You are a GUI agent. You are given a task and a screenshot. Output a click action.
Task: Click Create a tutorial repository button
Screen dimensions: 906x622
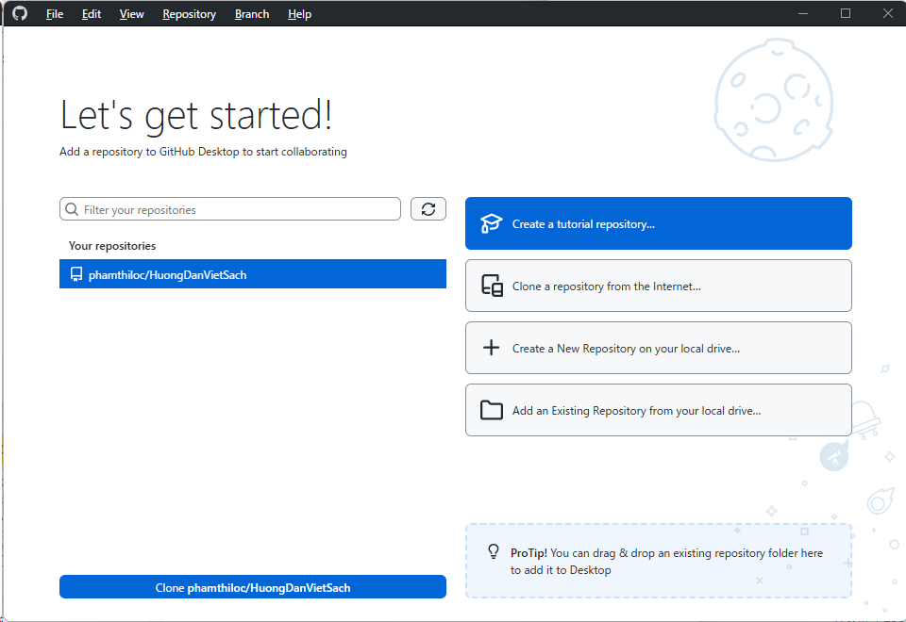pos(658,223)
